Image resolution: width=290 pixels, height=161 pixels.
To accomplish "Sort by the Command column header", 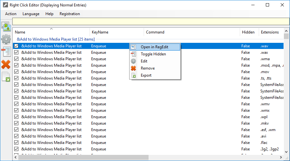I will 192,32.
